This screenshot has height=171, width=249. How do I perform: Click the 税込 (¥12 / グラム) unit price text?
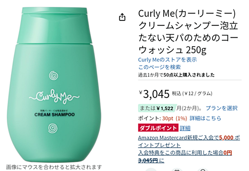pyautogui.click(x=192, y=93)
